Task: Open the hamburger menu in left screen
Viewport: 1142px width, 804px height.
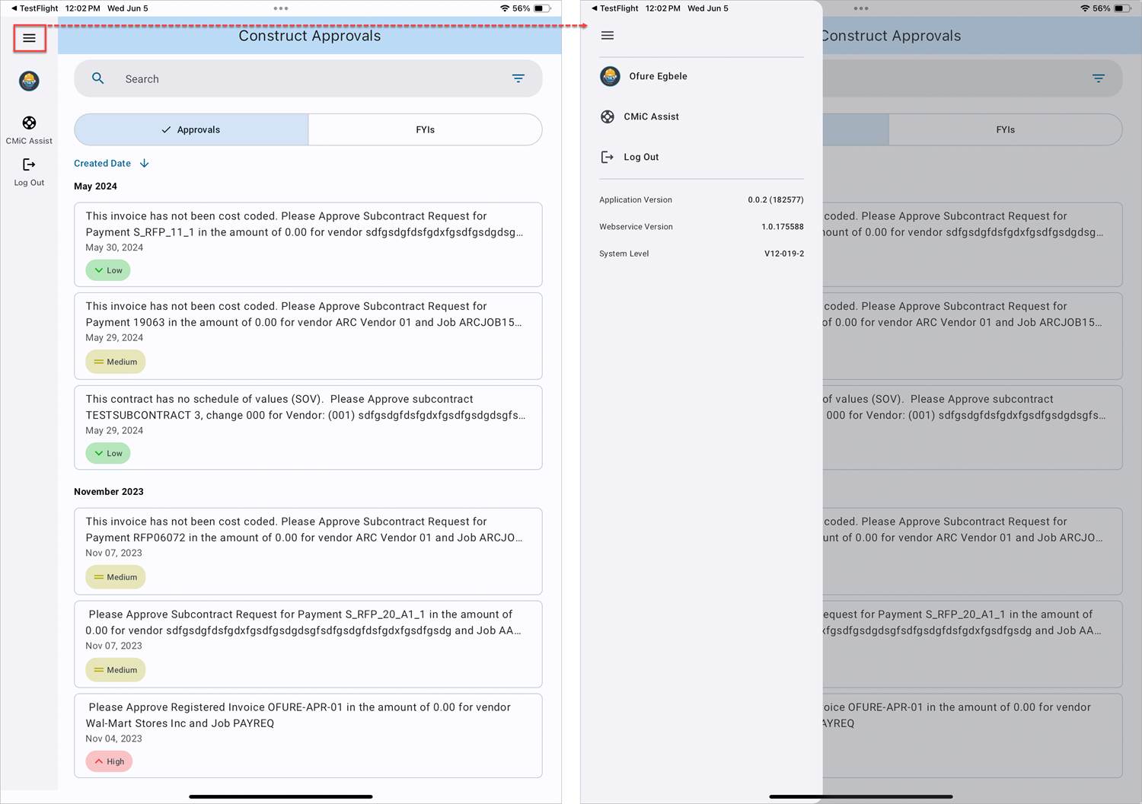Action: [x=29, y=38]
